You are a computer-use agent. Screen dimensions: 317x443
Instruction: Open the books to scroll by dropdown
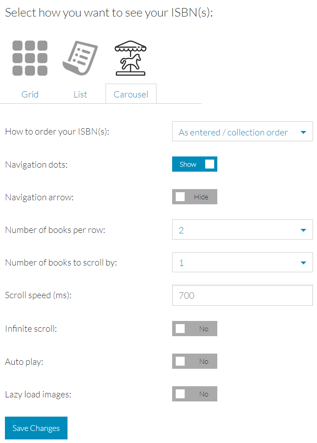tap(242, 262)
